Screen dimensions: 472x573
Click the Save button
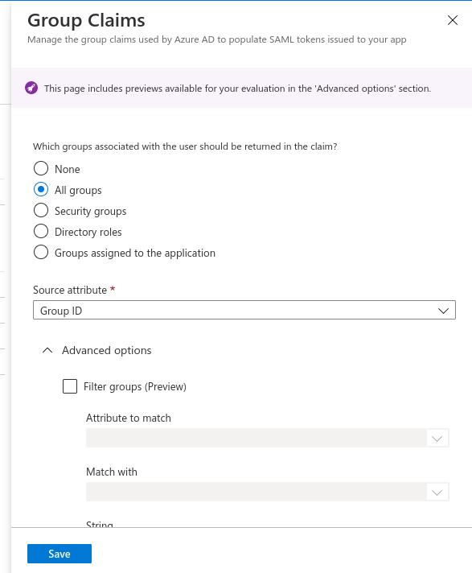pos(60,554)
